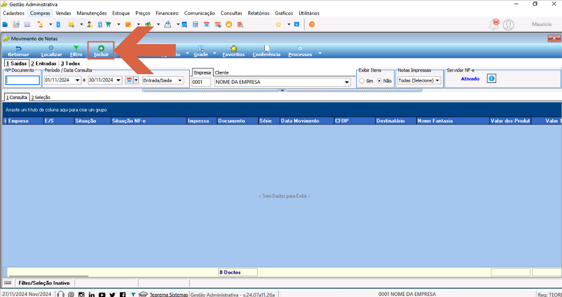Screen dimensions: 562x297
Task: Click the shopping cart icon in top toolbar
Action: [108, 24]
